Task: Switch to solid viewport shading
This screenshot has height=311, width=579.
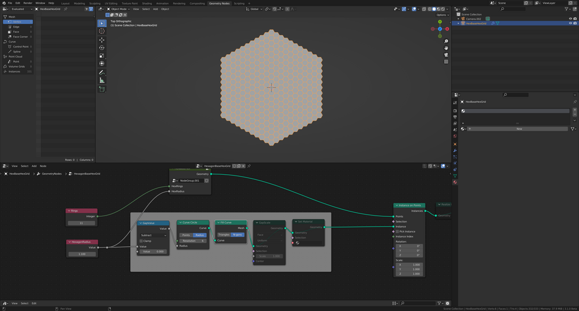Action: pyautogui.click(x=434, y=9)
